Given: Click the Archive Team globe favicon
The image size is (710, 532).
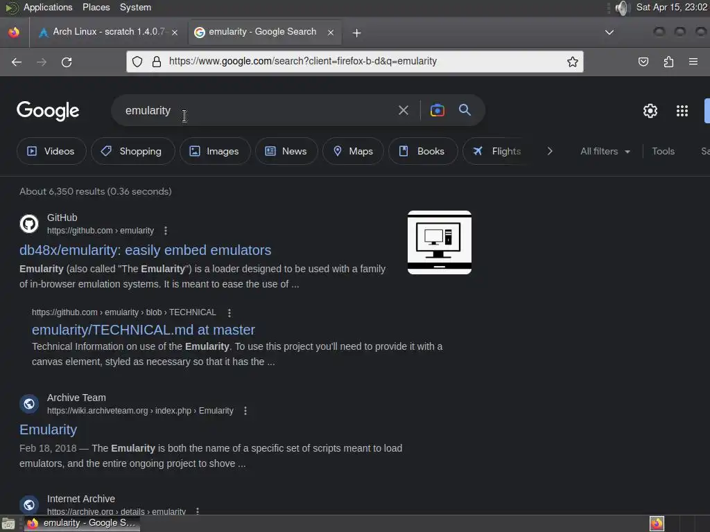Looking at the screenshot, I should point(29,404).
